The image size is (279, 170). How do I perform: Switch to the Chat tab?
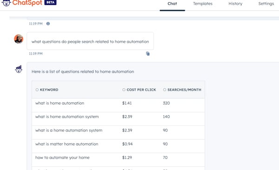point(172,4)
